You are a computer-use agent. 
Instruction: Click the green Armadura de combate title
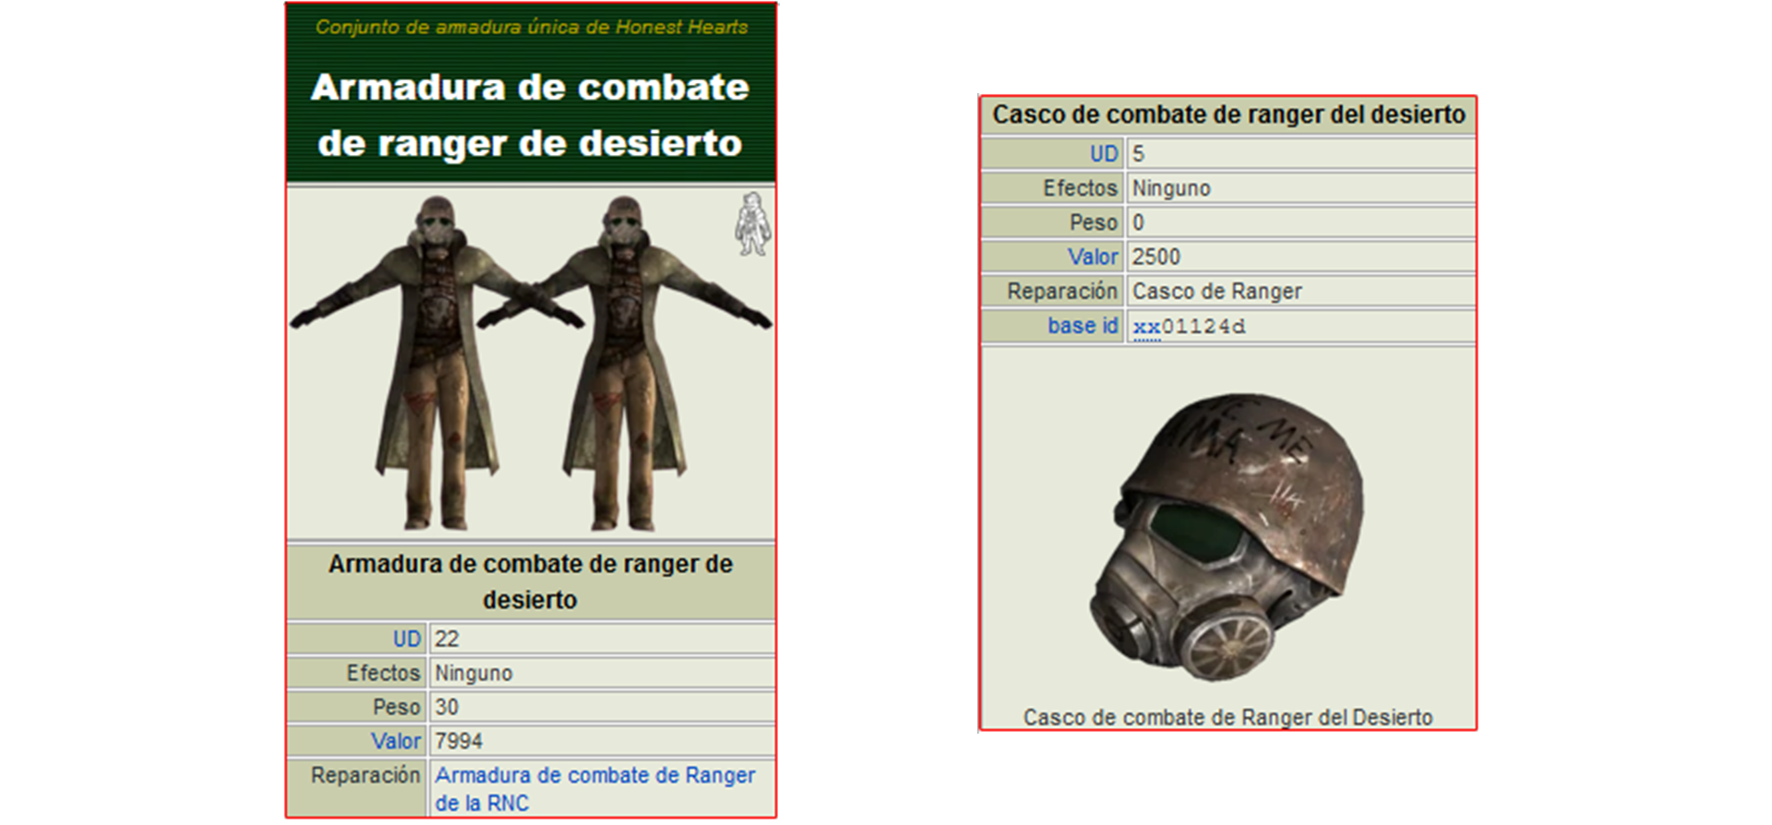point(531,115)
